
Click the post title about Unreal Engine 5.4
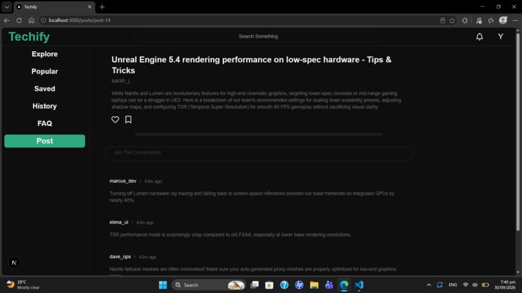click(x=251, y=65)
